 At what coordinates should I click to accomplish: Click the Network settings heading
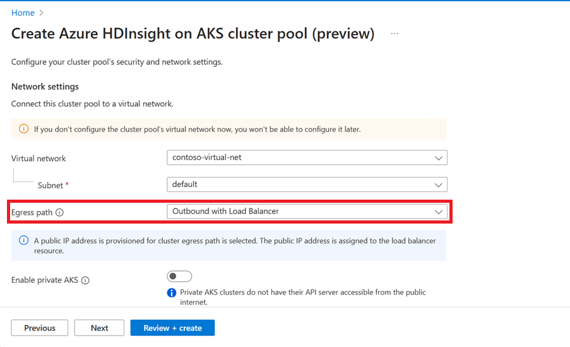45,86
